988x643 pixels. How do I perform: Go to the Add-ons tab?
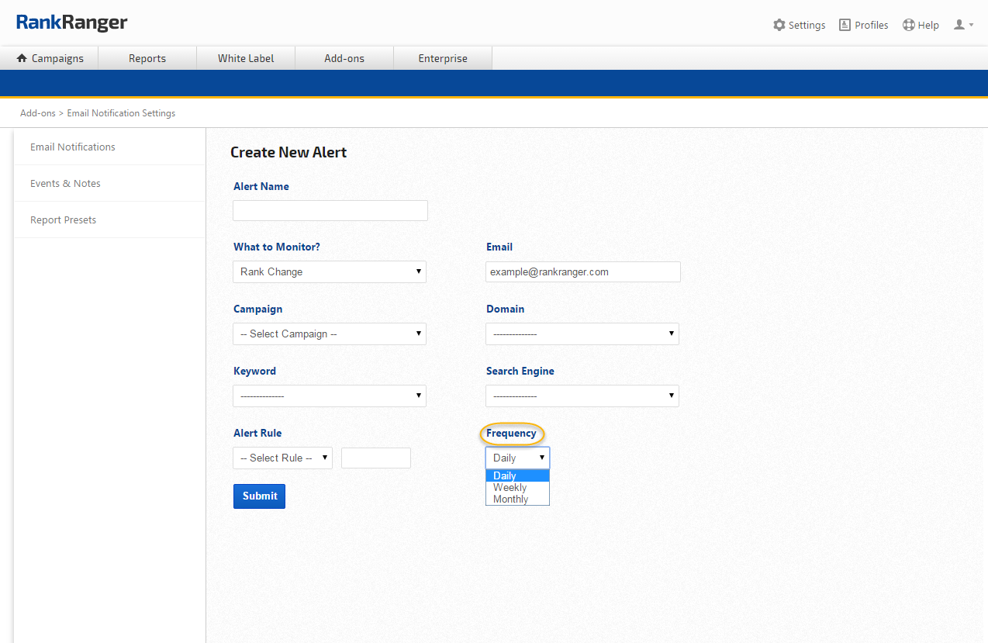coord(344,58)
